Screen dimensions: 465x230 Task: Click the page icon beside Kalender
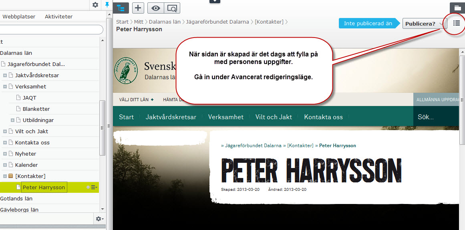pos(11,165)
